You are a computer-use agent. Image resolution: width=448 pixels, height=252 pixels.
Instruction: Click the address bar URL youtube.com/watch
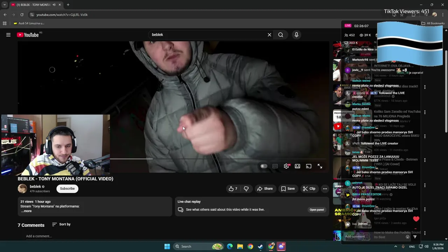(x=62, y=15)
